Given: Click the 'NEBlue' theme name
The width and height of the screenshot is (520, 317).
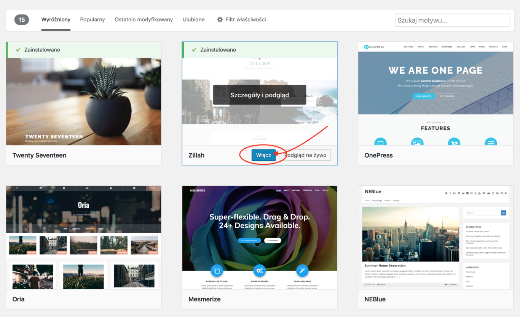Looking at the screenshot, I should point(375,299).
